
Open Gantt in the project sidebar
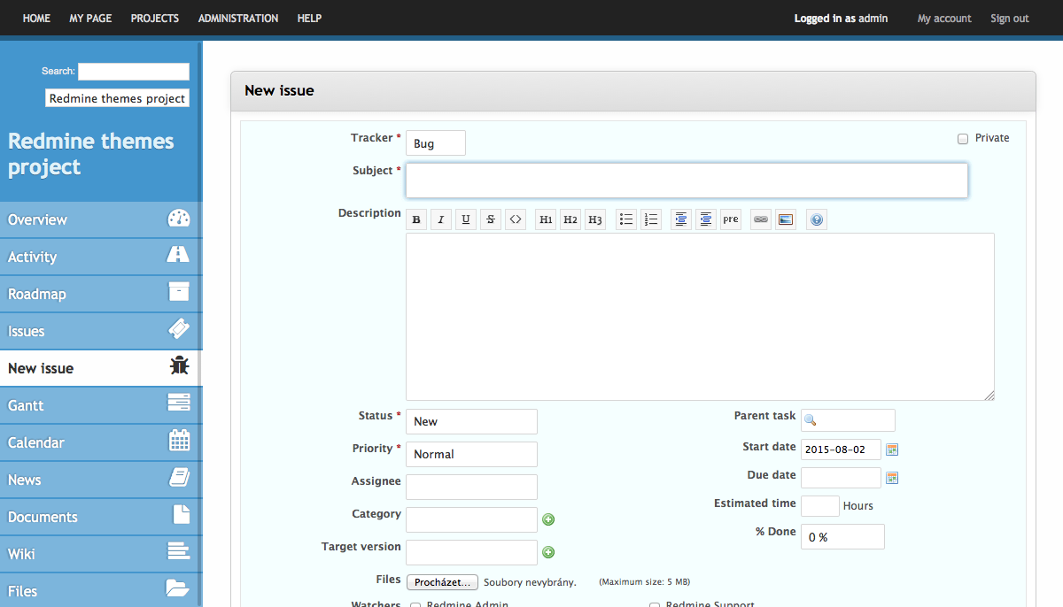click(101, 405)
